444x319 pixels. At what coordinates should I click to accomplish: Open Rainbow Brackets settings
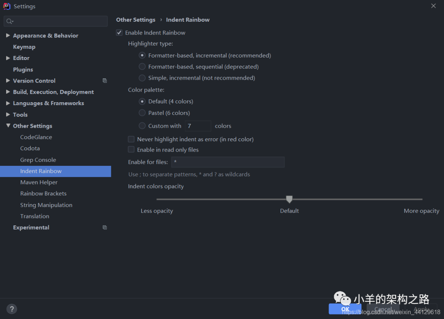(43, 193)
